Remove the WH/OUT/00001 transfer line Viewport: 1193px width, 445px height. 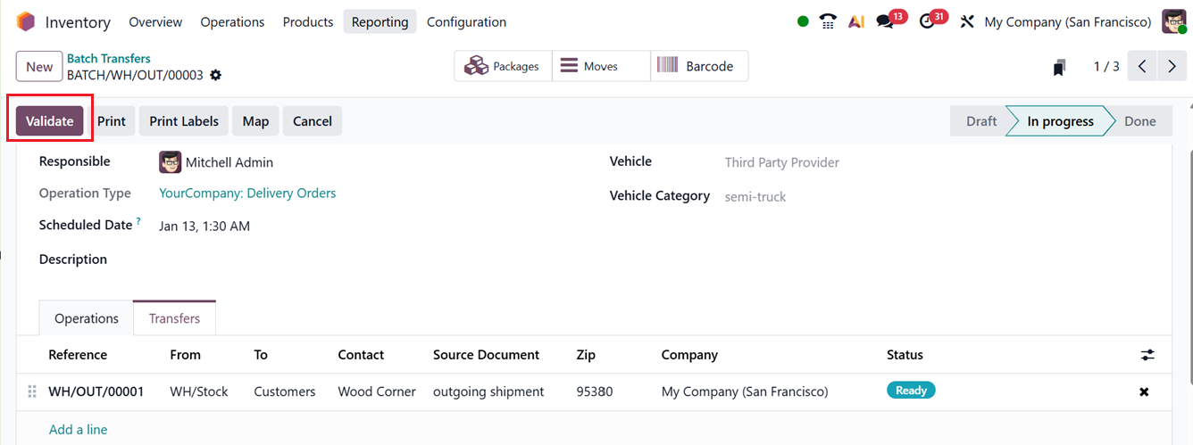coord(1144,391)
